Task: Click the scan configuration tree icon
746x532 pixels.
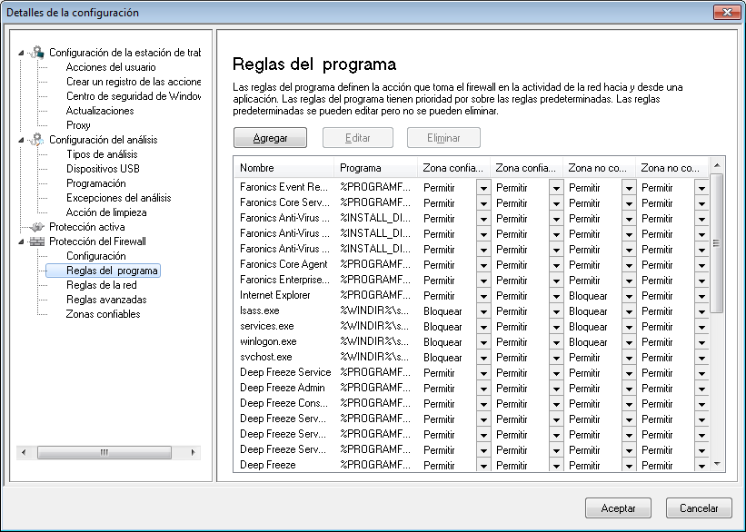Action: pos(36,140)
